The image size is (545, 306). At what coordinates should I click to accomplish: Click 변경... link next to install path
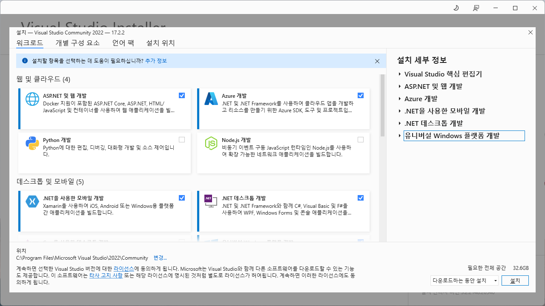[160, 258]
